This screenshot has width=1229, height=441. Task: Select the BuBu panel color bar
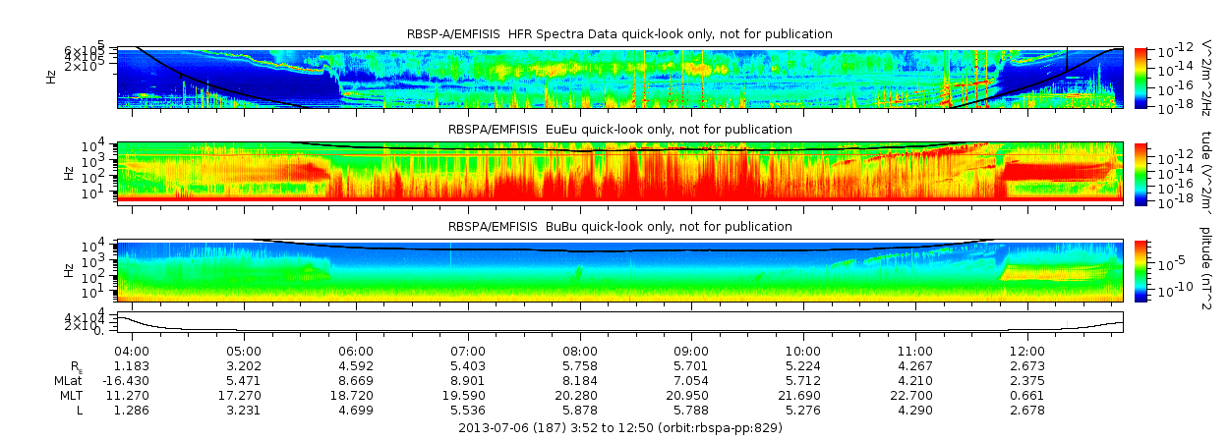point(1141,269)
